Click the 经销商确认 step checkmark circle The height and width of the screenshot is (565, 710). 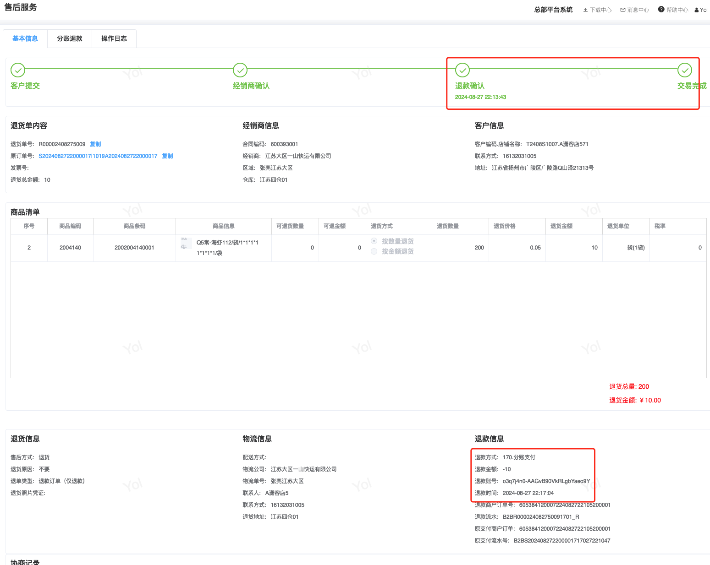[x=240, y=70]
